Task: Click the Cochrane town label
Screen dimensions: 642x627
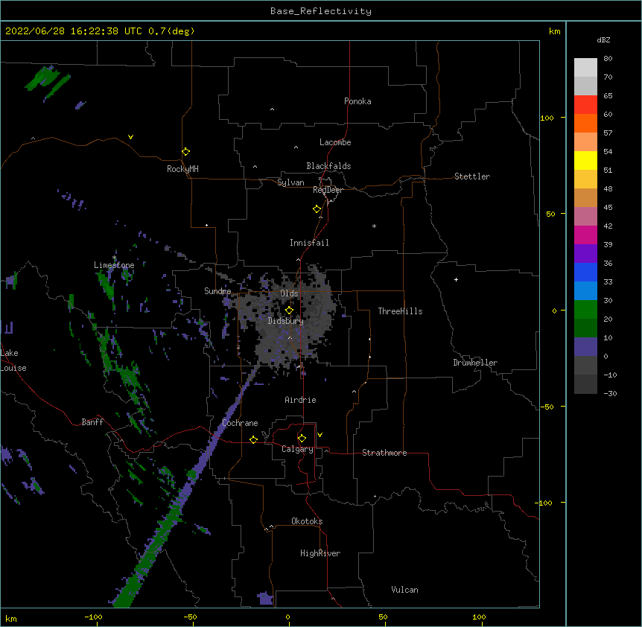Action: (240, 423)
